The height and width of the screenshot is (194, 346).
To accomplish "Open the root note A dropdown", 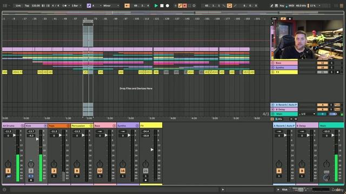I will 97,6.
